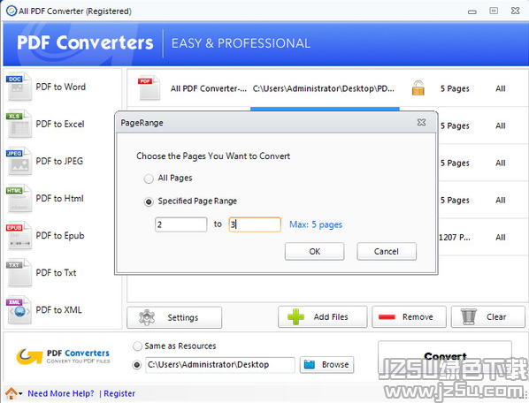Image resolution: width=529 pixels, height=403 pixels.
Task: Minimize the All PDF Converter window
Action: pos(472,11)
